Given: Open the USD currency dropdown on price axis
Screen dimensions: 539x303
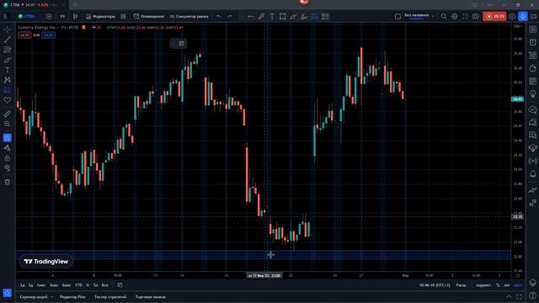Looking at the screenshot, I should point(517,26).
